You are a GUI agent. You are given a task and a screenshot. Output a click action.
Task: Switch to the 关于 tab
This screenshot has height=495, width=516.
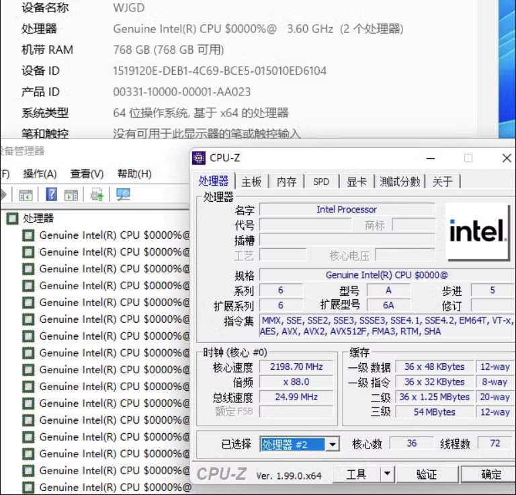pos(443,182)
